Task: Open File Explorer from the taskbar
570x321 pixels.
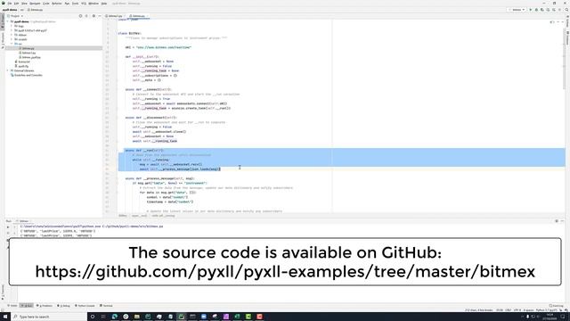Action: (x=136, y=317)
